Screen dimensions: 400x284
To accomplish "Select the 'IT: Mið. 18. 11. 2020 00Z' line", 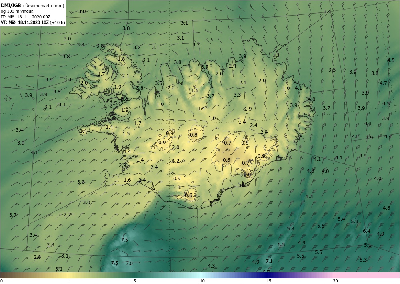I will (26, 17).
